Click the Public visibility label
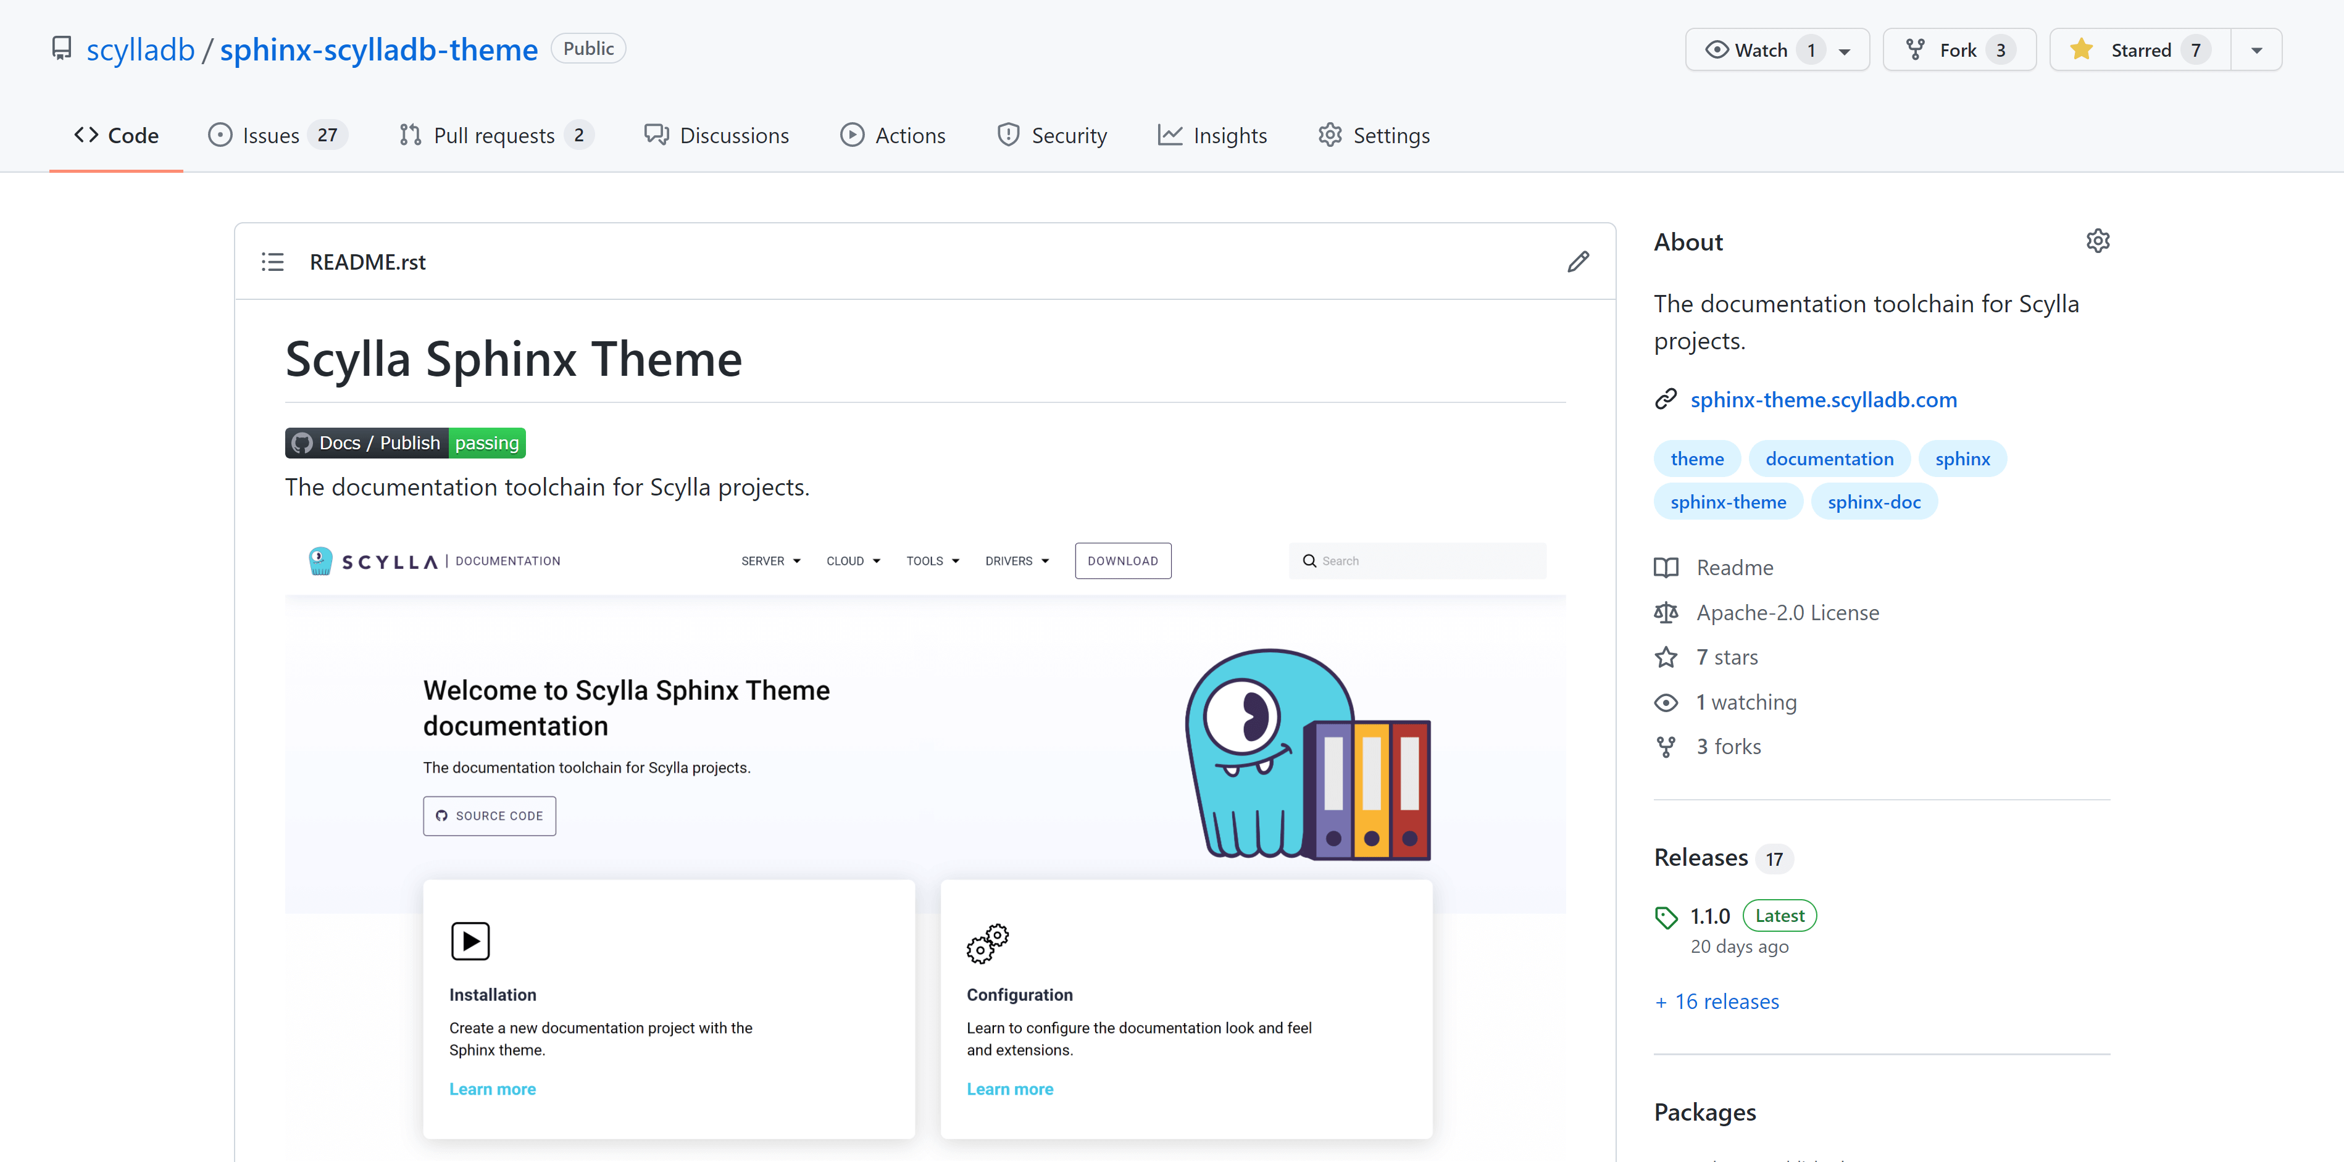Image resolution: width=2344 pixels, height=1162 pixels. tap(588, 49)
